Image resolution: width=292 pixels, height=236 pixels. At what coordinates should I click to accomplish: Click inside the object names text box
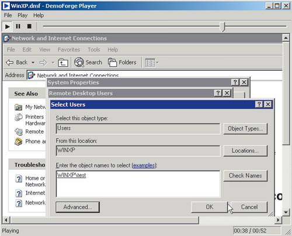[x=138, y=184]
